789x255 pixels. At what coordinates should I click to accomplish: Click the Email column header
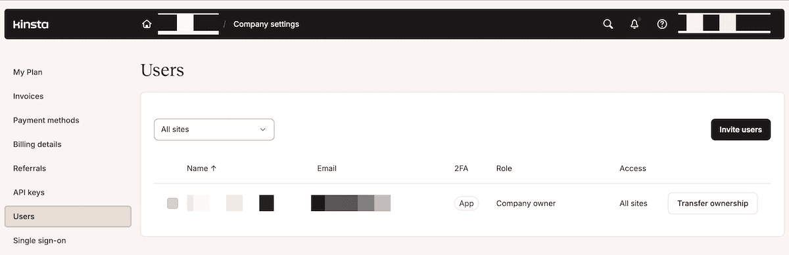coord(327,168)
